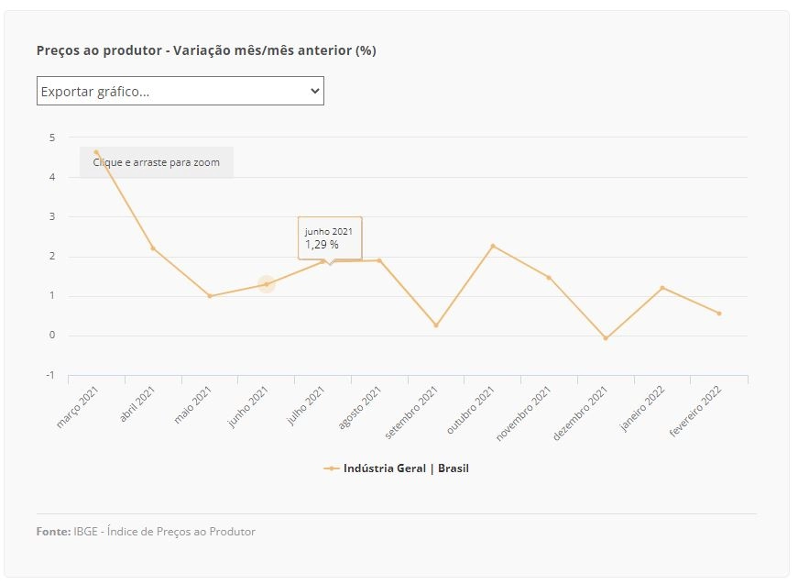Viewport: 798px width, 584px height.
Task: Click the maio 2021 data point
Action: (210, 296)
